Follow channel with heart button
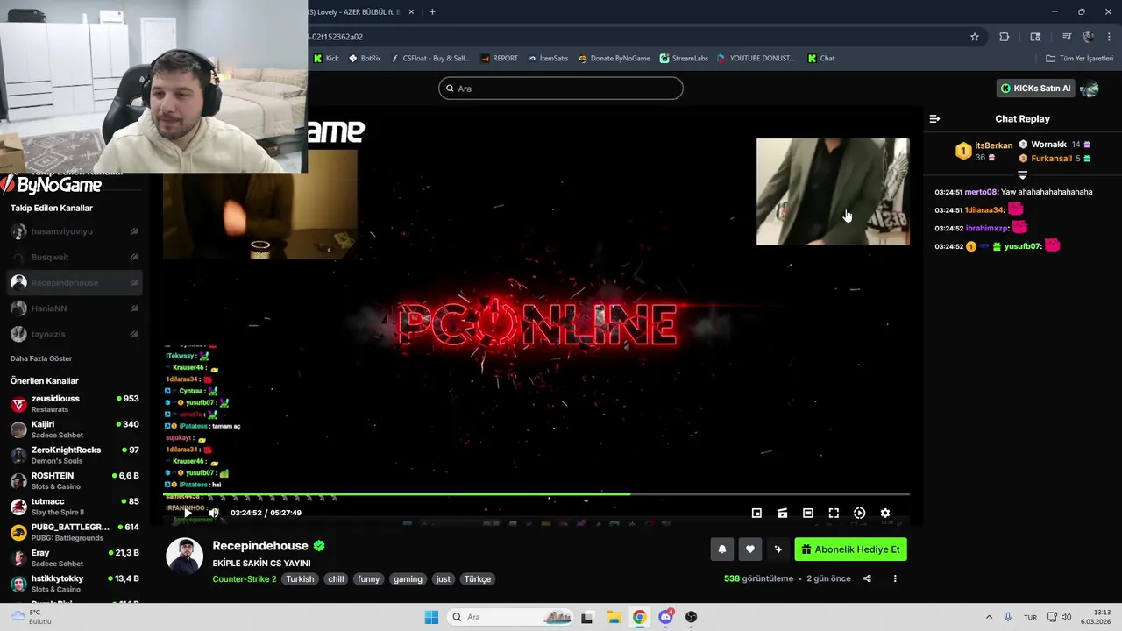This screenshot has width=1122, height=631. coord(749,549)
